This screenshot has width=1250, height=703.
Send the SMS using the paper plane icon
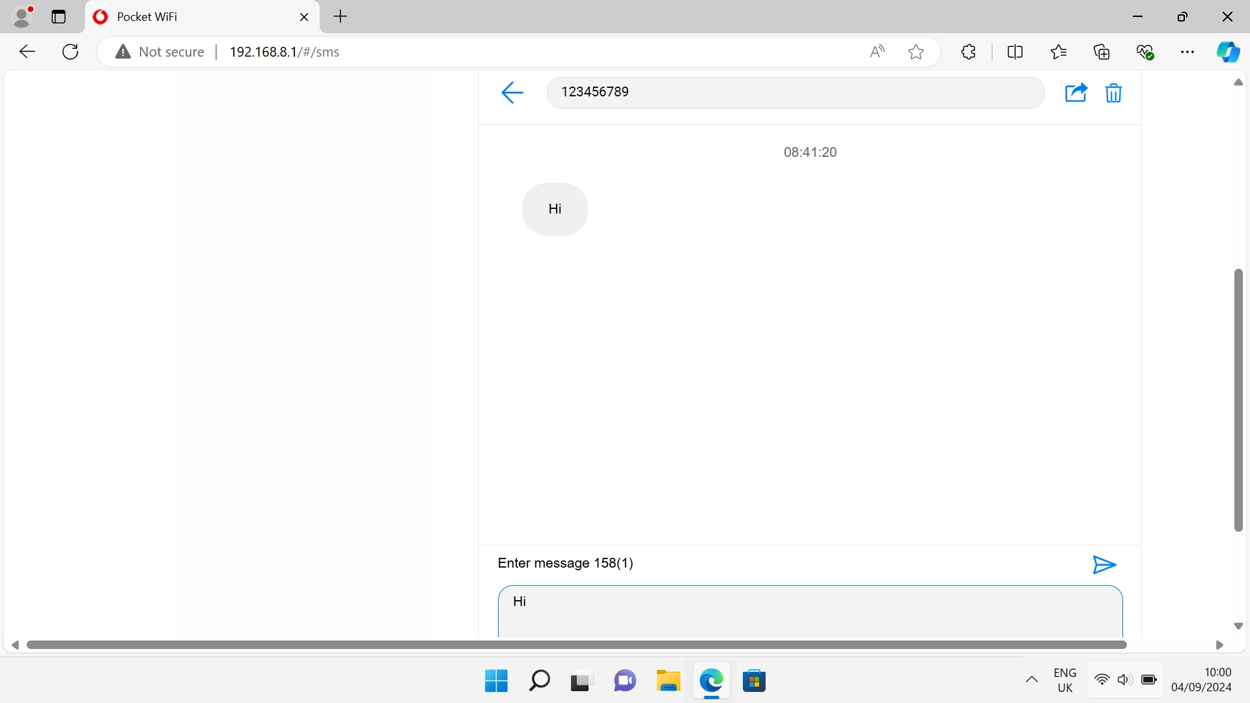[1104, 565]
